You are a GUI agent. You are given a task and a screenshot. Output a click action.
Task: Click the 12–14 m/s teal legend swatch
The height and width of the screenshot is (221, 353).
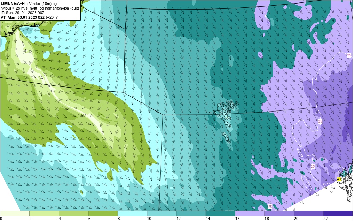(191, 213)
